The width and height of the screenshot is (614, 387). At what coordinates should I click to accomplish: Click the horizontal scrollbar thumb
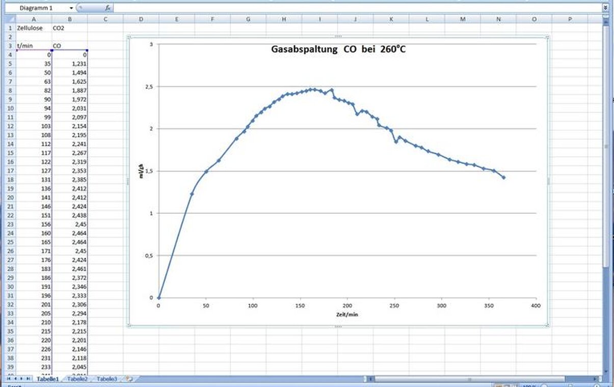(469, 379)
